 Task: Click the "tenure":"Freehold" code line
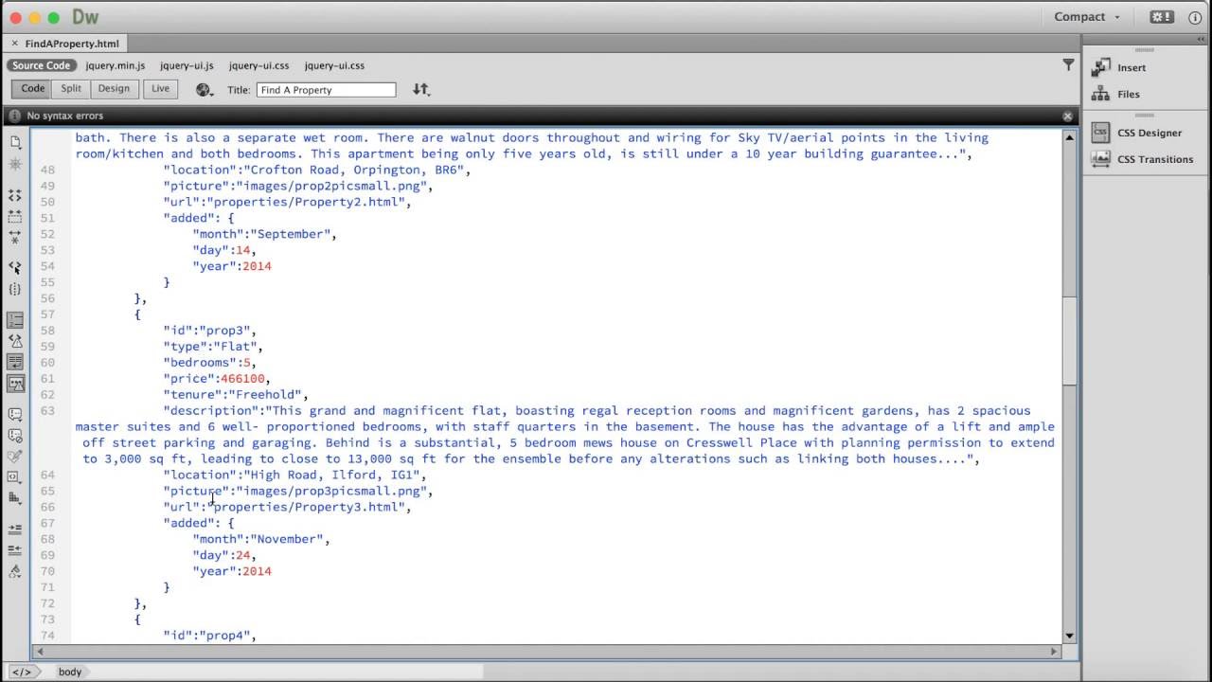(236, 395)
